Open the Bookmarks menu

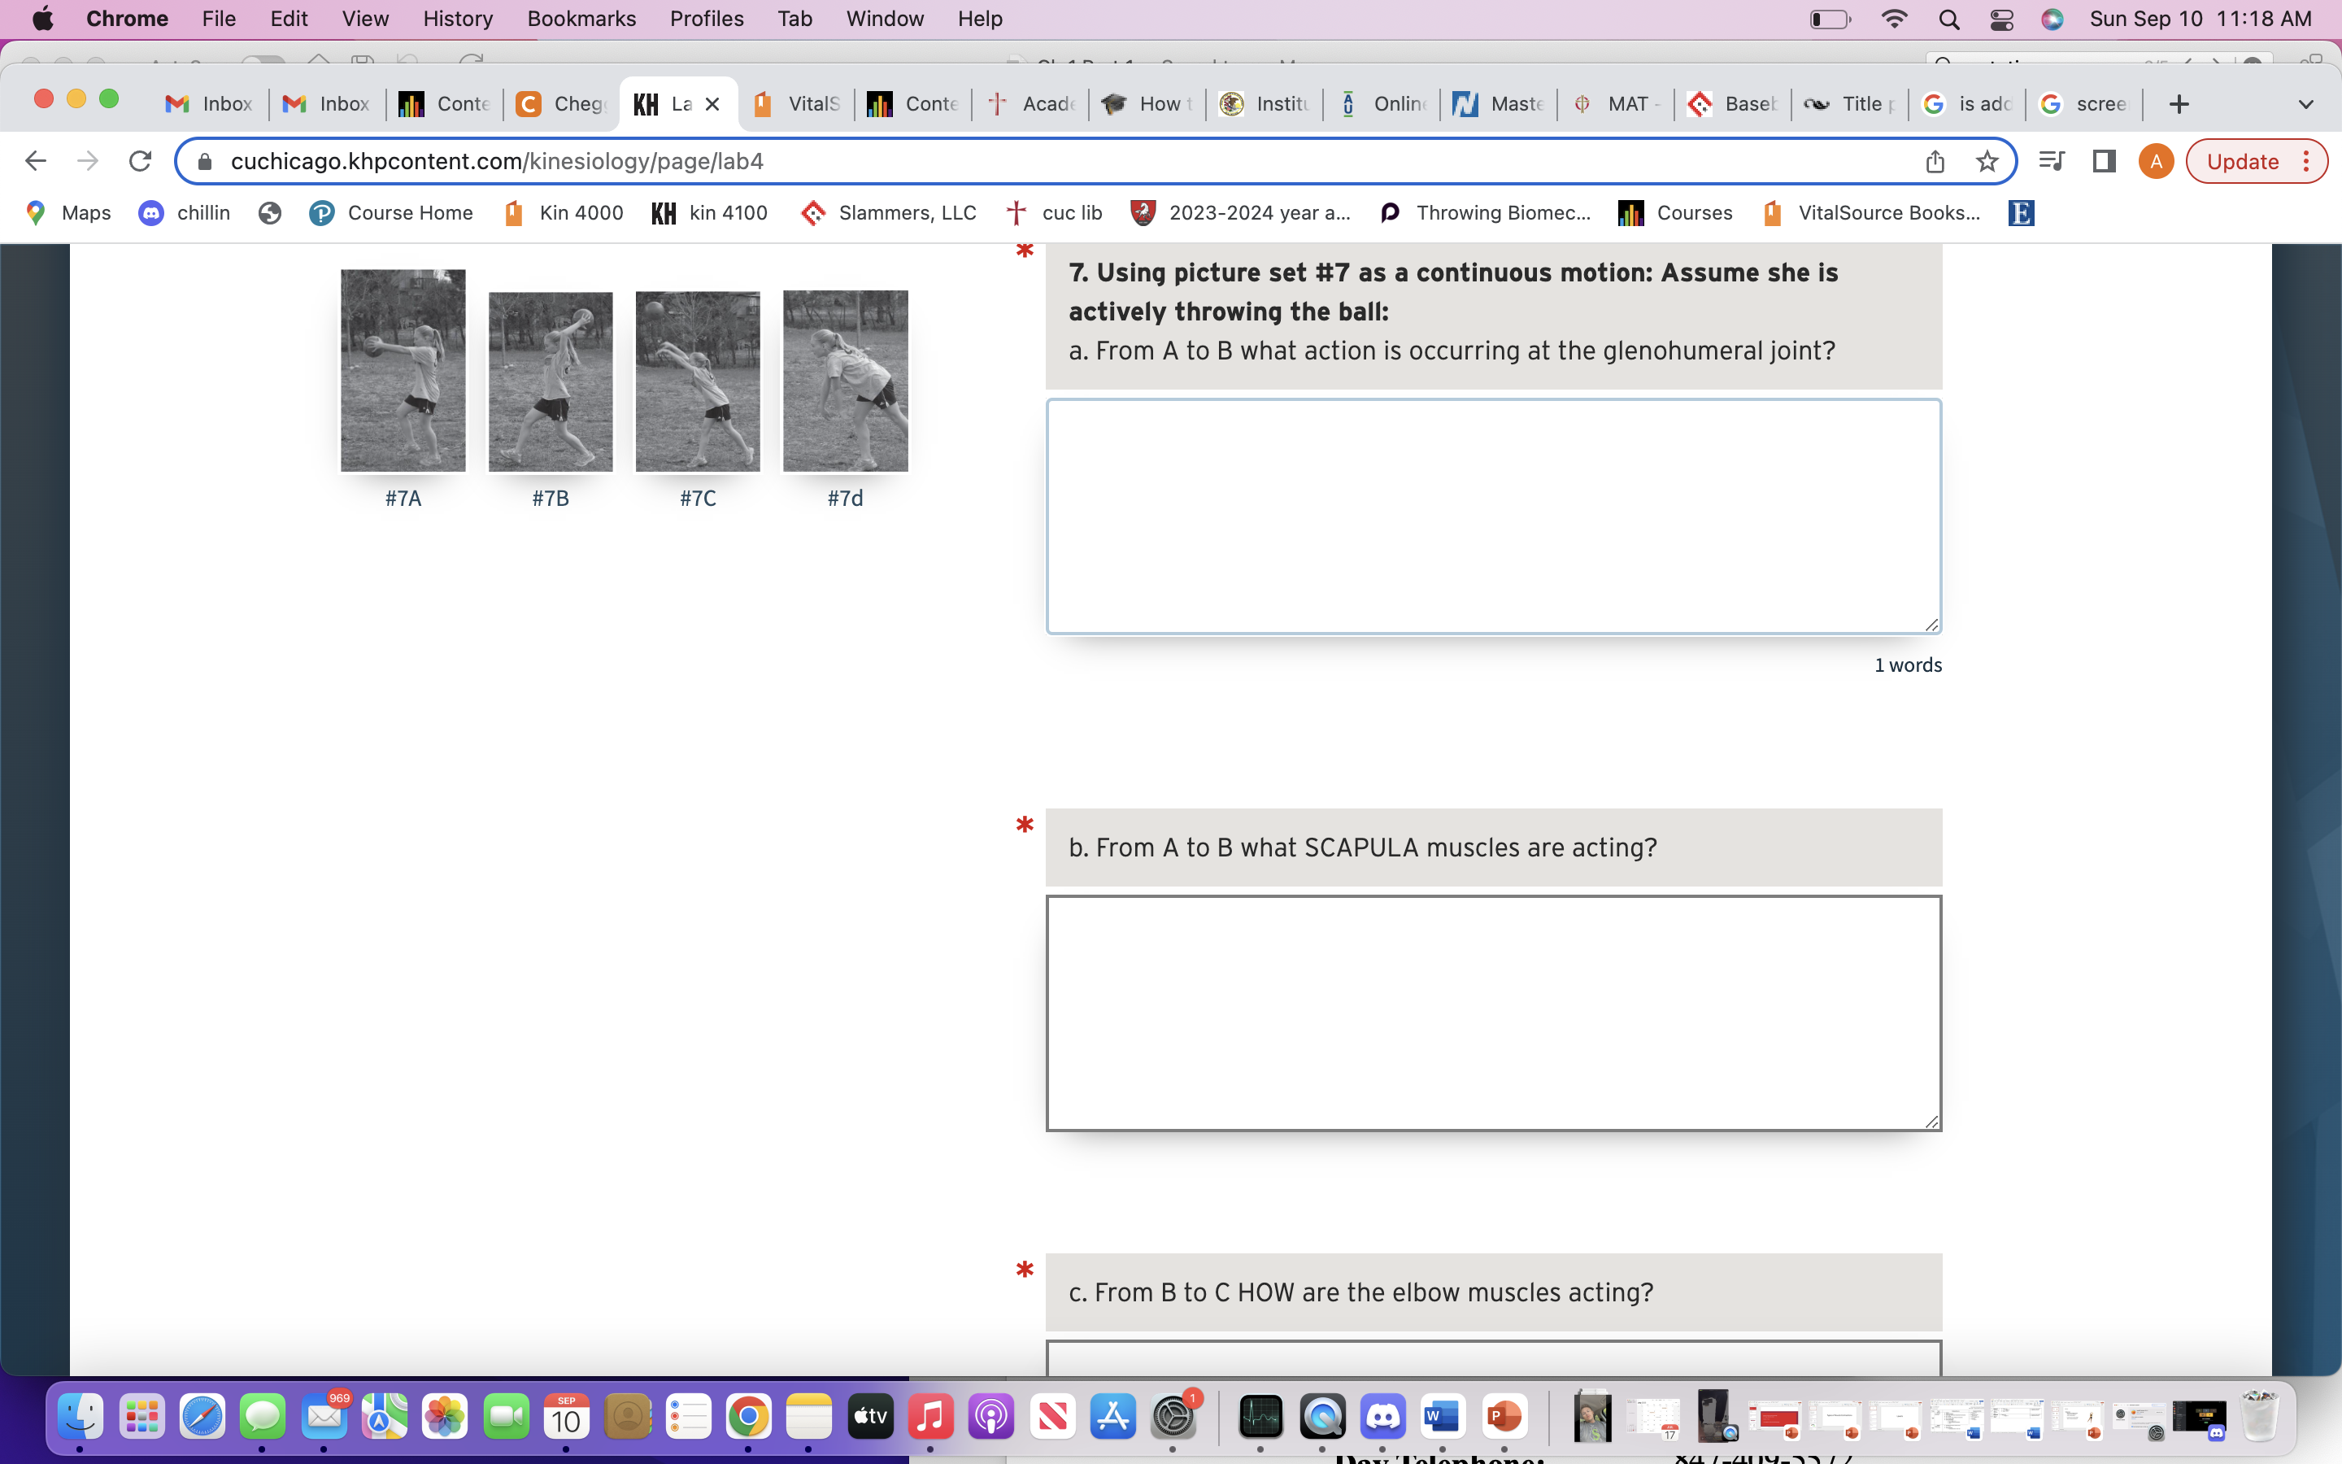(581, 19)
